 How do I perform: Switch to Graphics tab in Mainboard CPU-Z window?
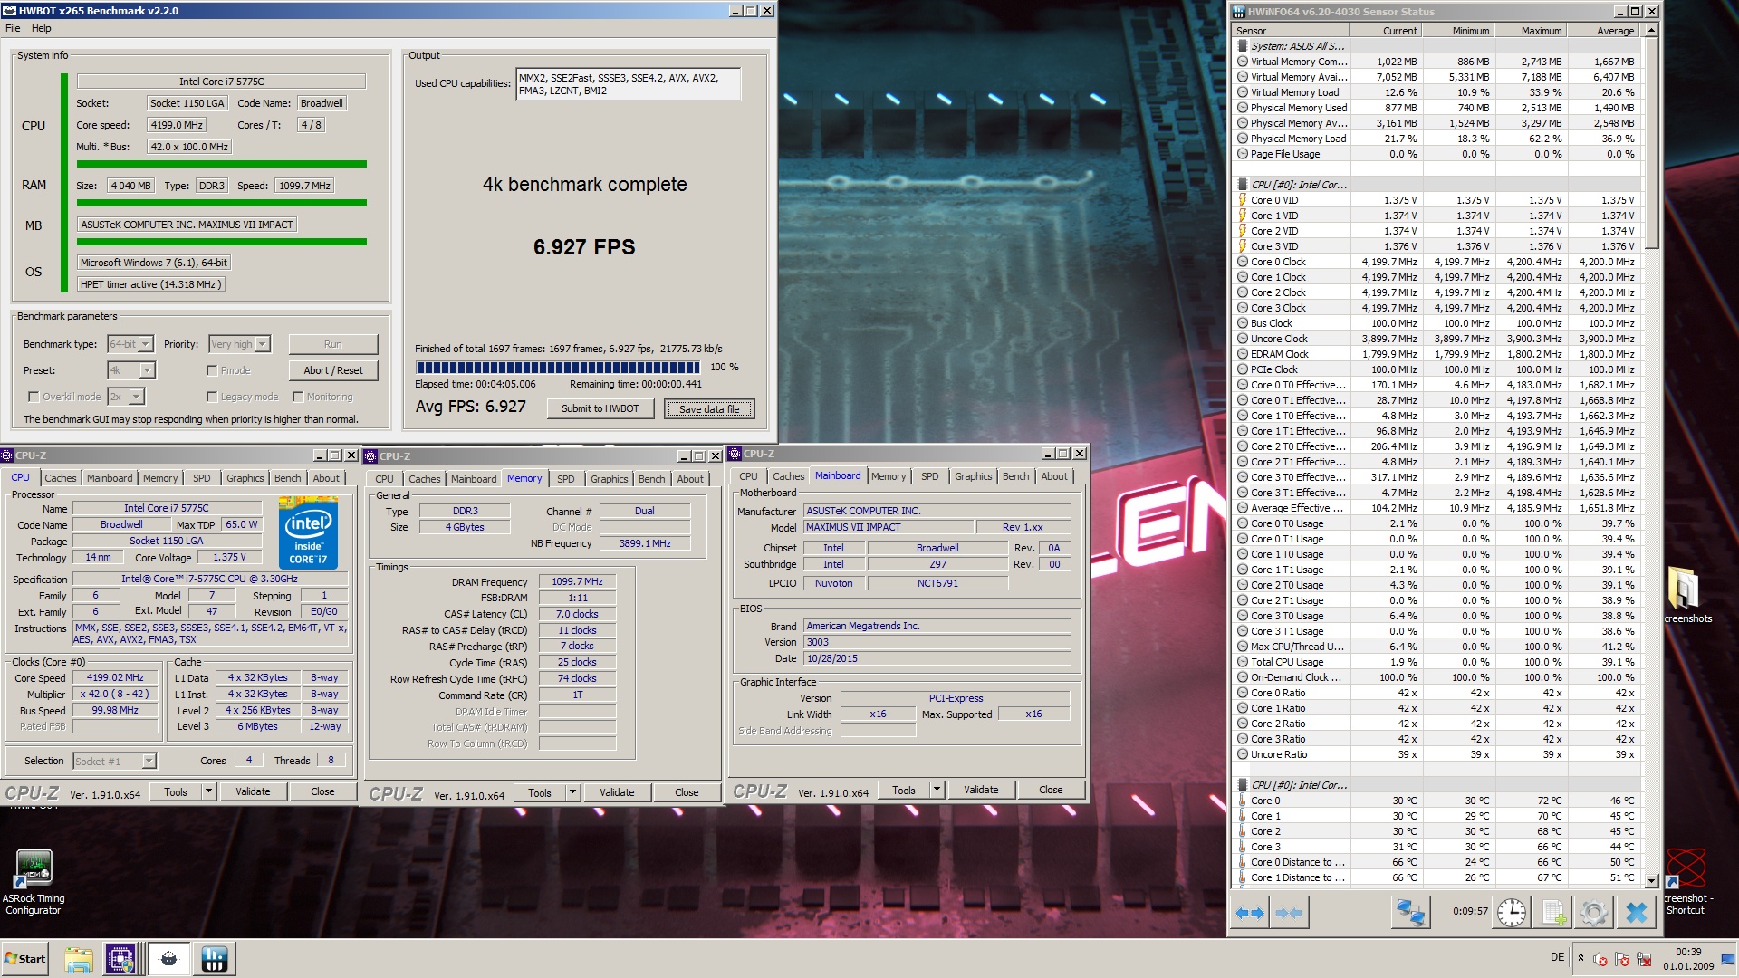tap(973, 476)
